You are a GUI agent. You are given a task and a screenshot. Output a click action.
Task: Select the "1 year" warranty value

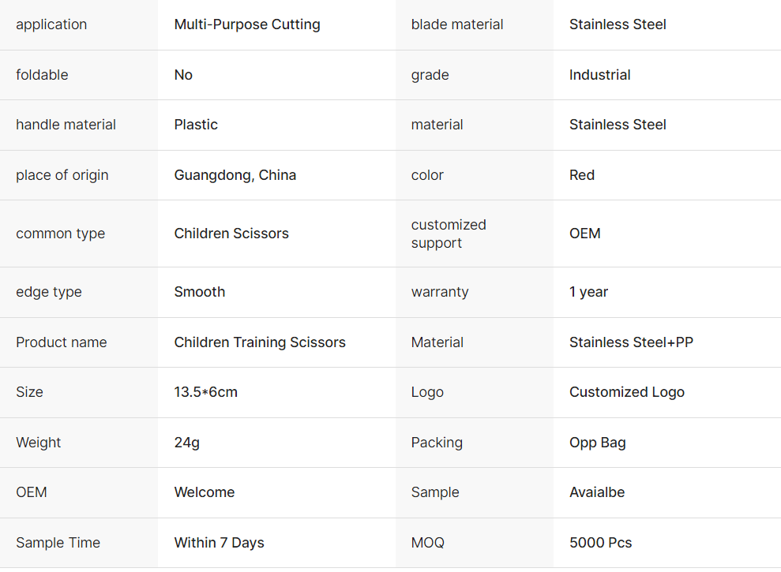[588, 292]
